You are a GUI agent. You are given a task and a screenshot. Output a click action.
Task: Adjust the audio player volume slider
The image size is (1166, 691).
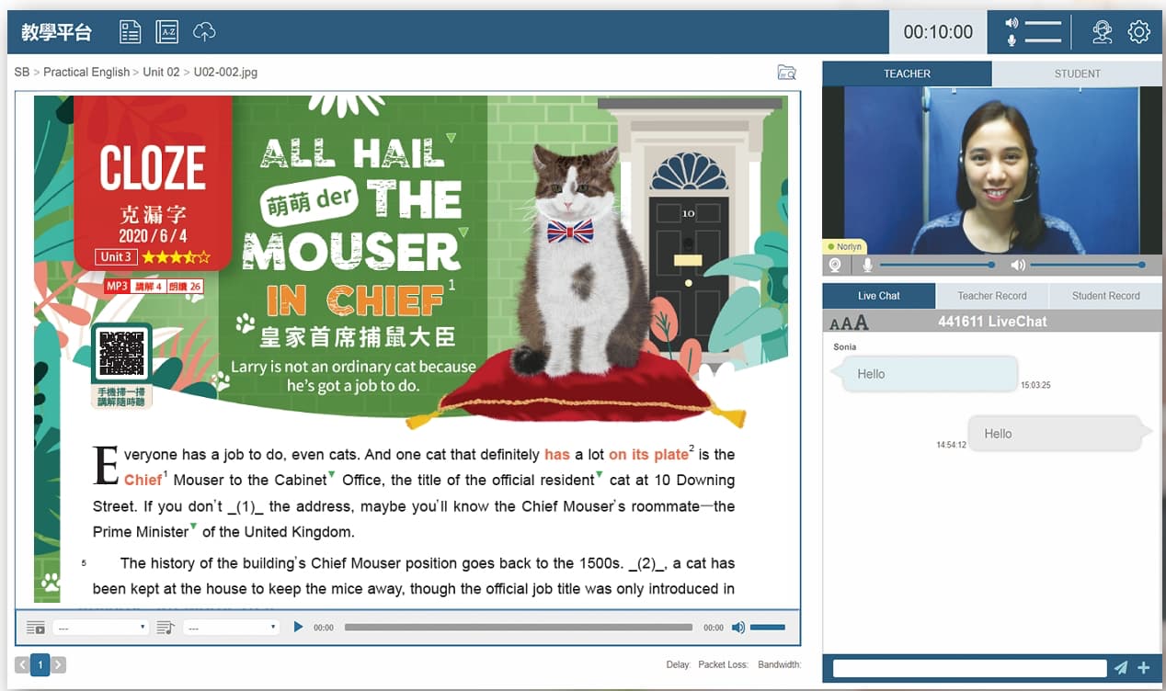768,628
